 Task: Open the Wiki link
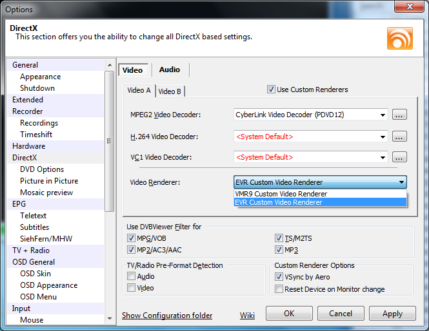(247, 316)
